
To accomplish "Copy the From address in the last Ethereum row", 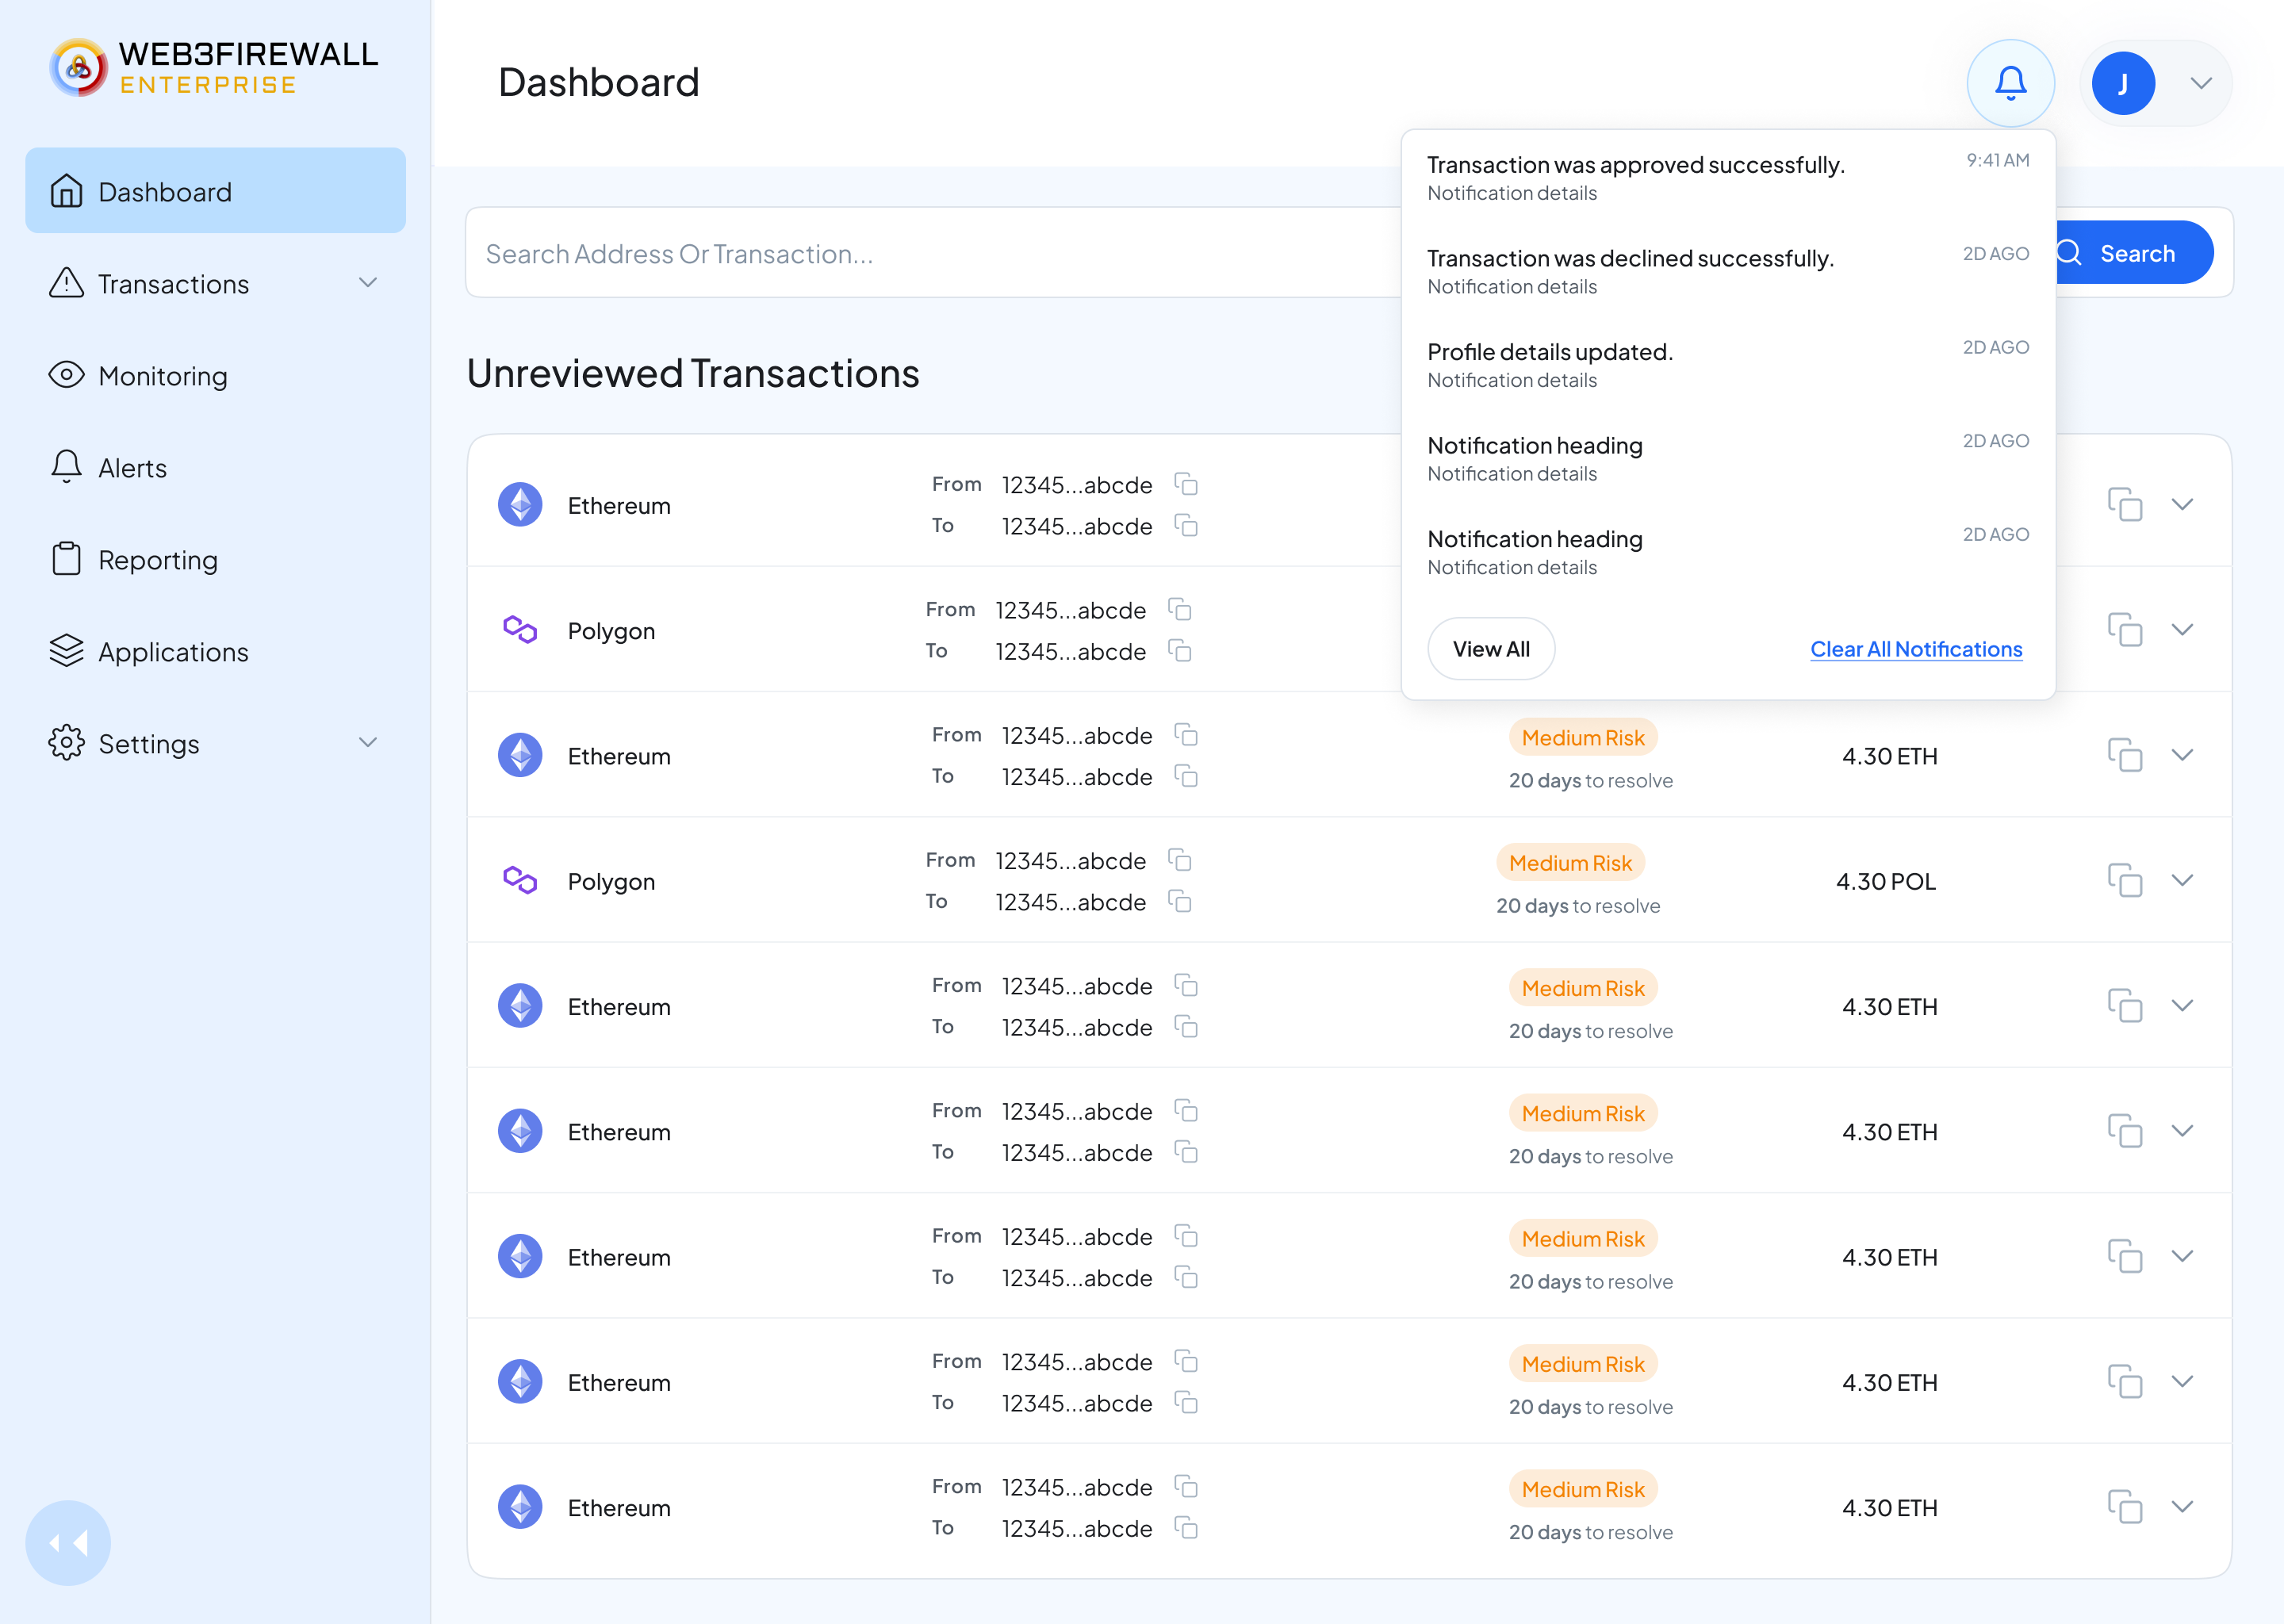I will point(1186,1487).
